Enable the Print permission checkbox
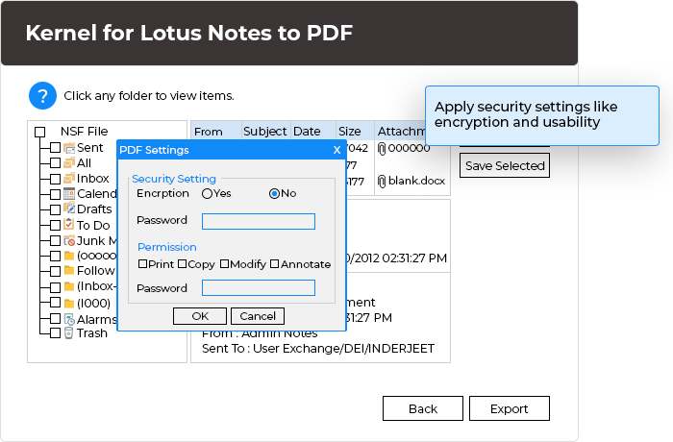The width and height of the screenshot is (673, 442). pyautogui.click(x=143, y=264)
